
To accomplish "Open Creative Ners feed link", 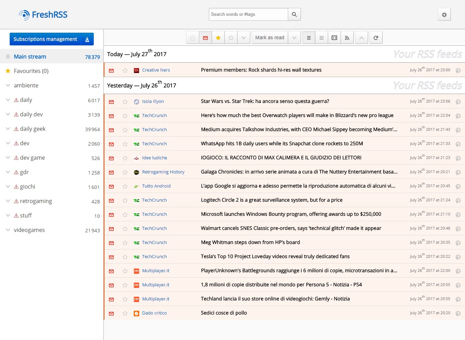I will (x=156, y=70).
